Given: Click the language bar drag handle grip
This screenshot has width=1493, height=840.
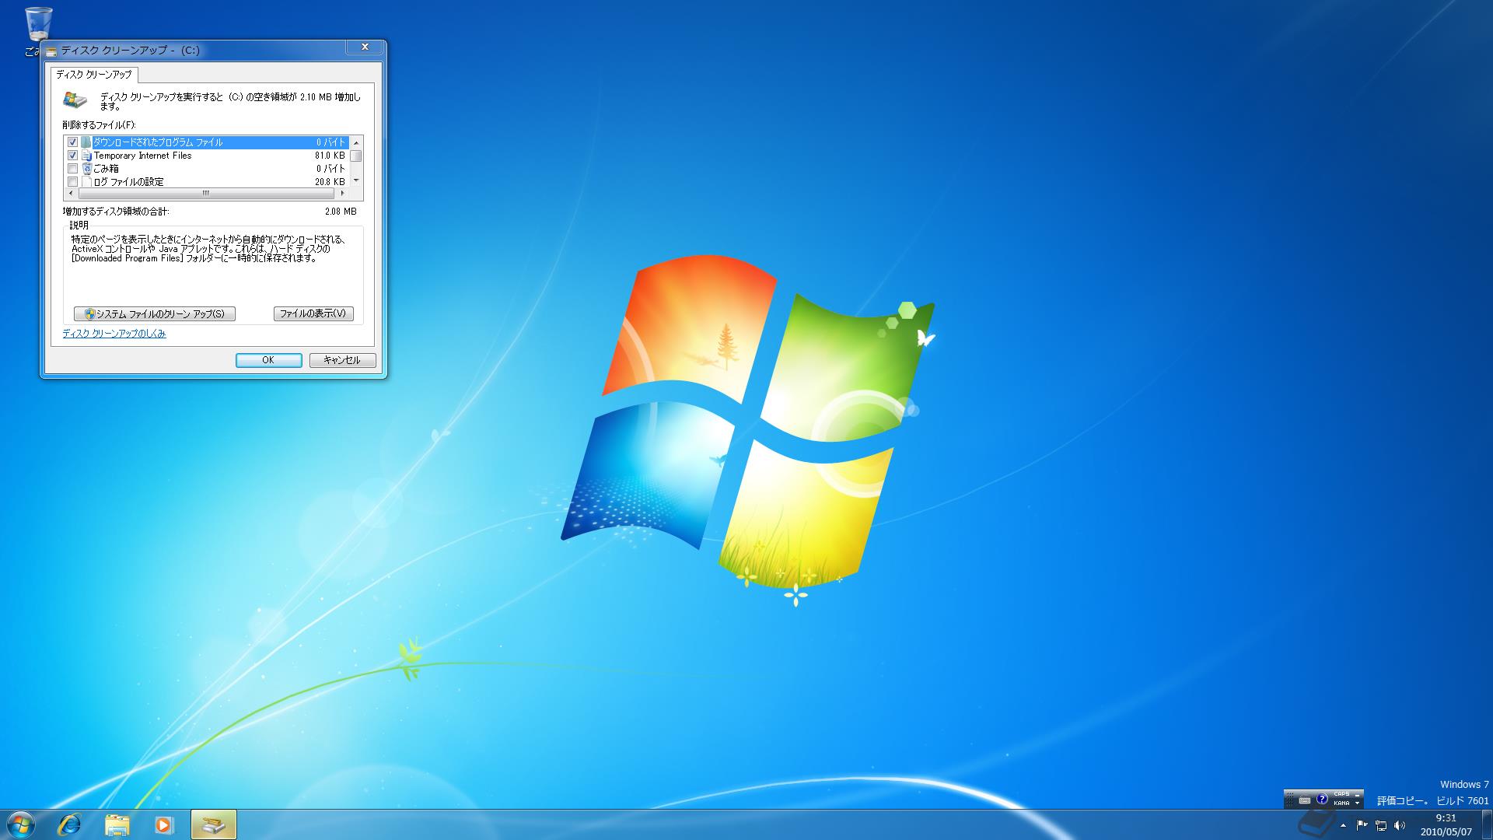Looking at the screenshot, I should click(x=1290, y=800).
